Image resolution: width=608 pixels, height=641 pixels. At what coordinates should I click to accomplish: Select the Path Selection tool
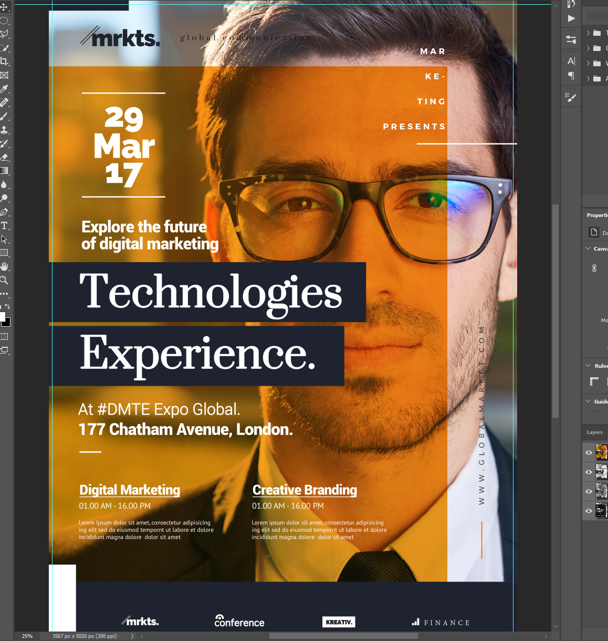pos(4,239)
